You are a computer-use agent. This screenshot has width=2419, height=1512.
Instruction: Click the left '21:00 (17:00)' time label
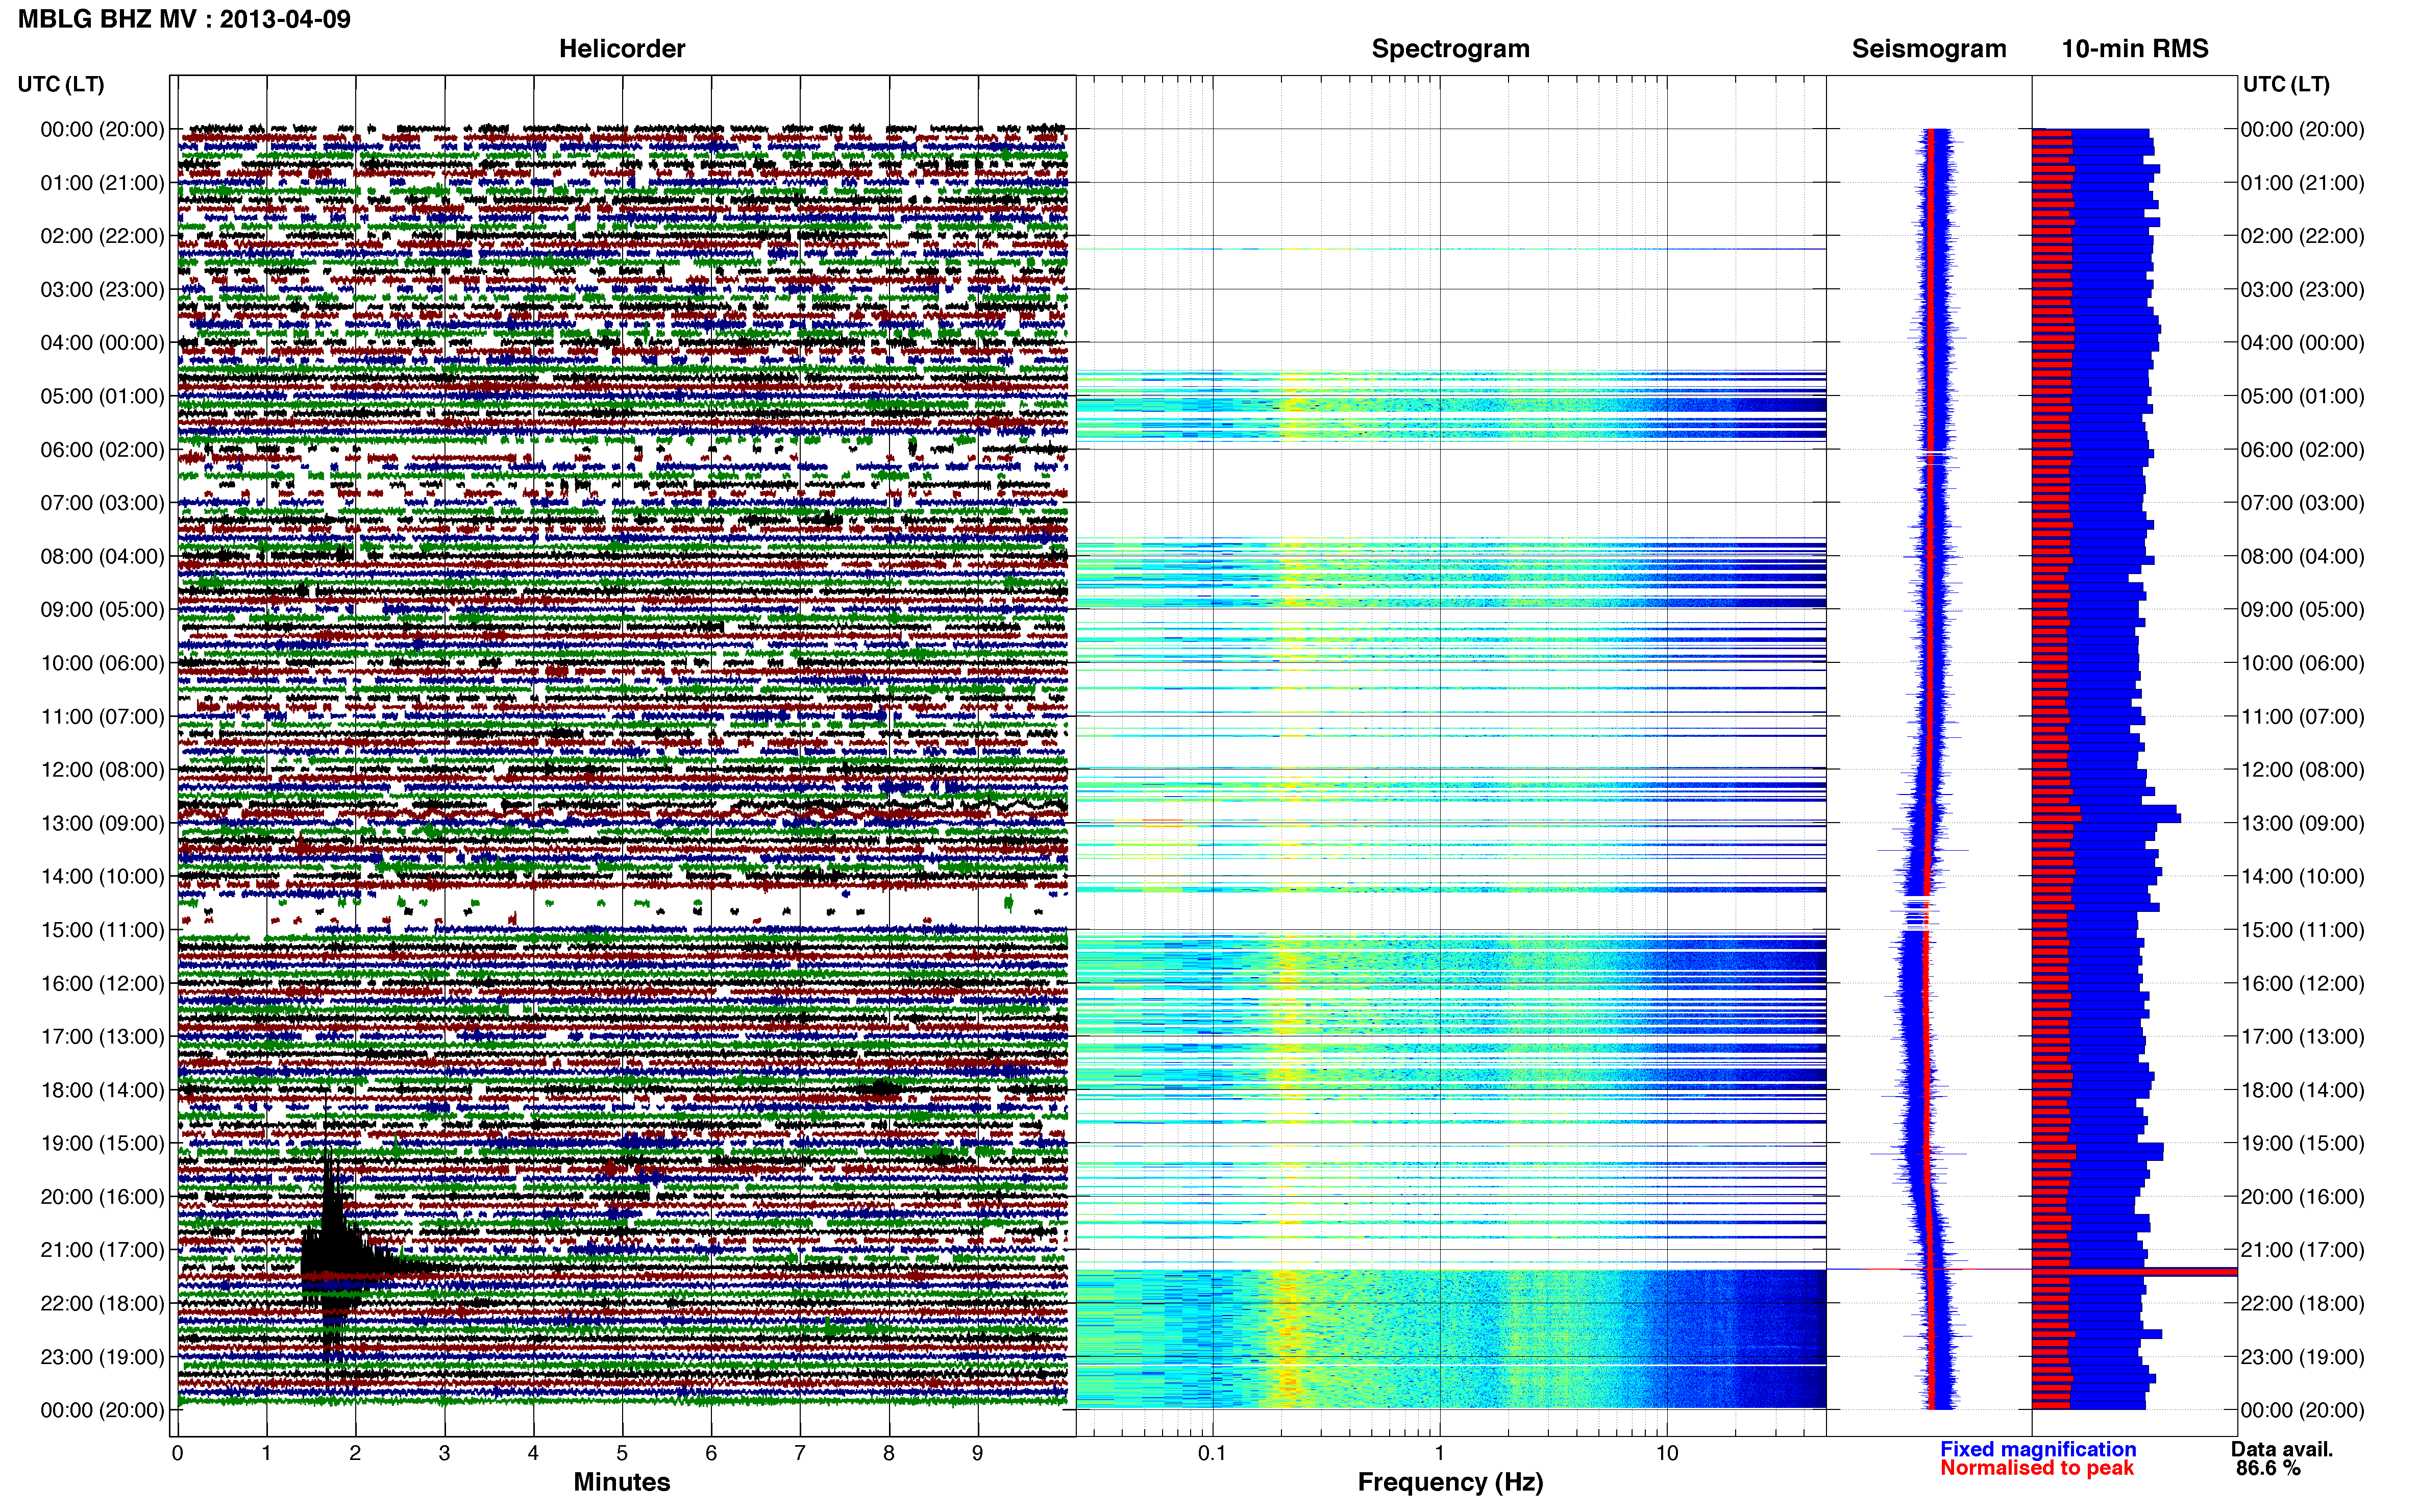102,1250
